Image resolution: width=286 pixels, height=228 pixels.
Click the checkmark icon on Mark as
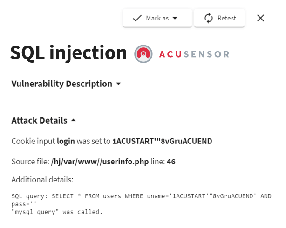click(x=137, y=18)
